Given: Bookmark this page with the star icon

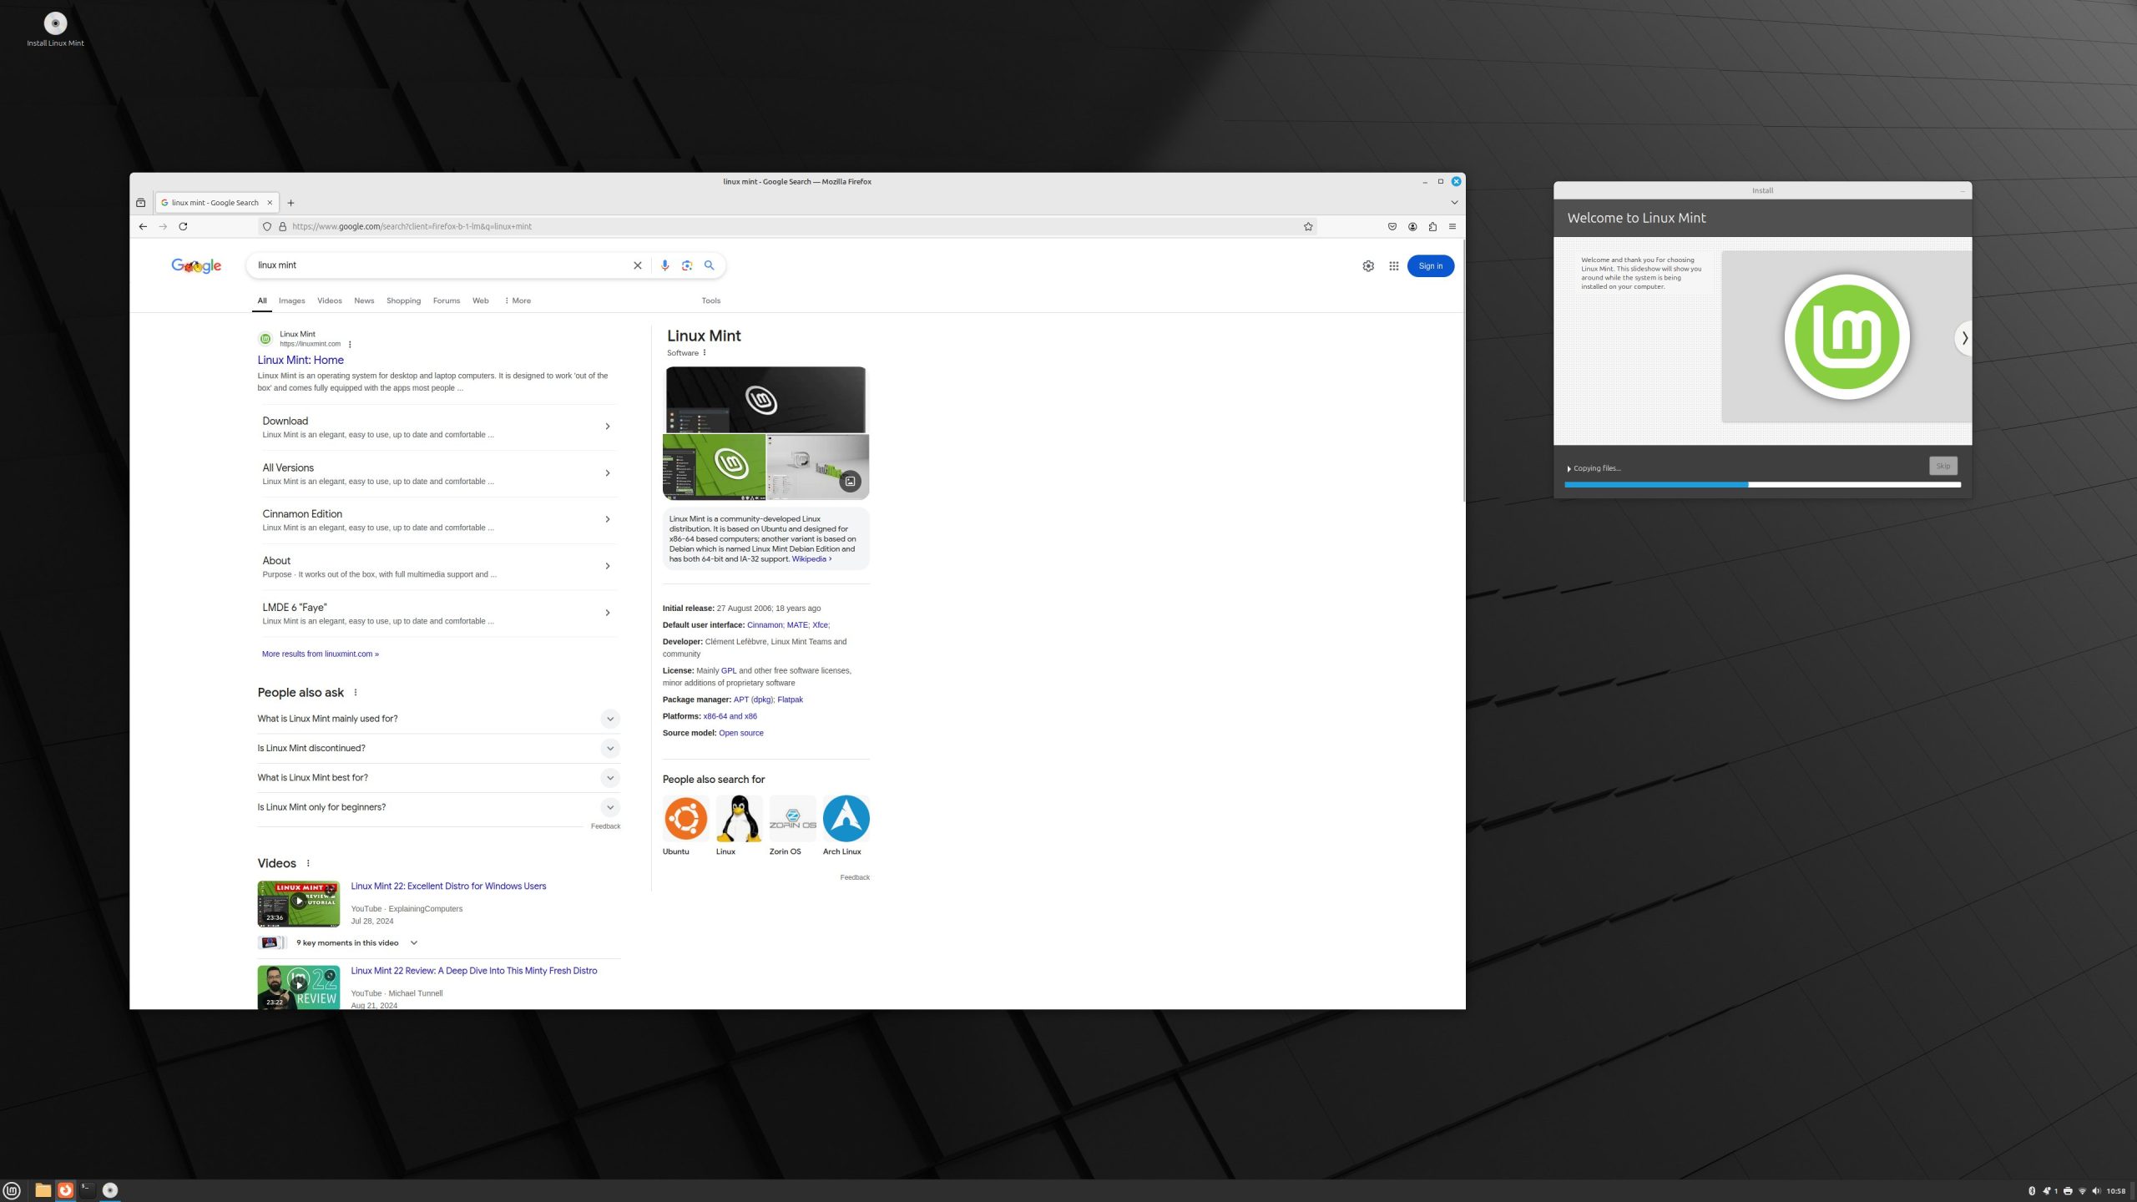Looking at the screenshot, I should (1308, 226).
